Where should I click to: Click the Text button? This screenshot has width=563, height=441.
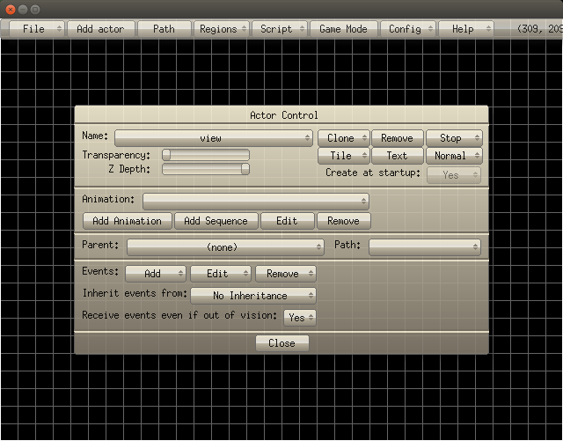(x=397, y=156)
